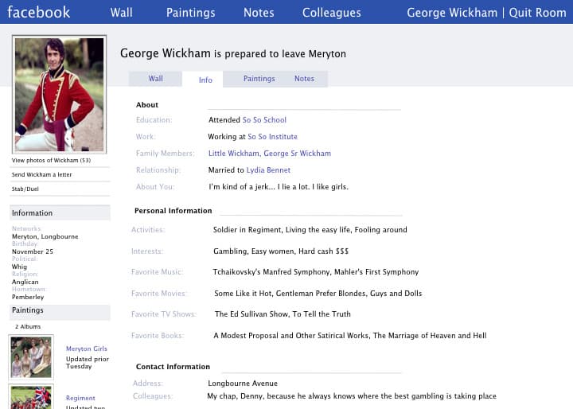Open the Meryton Girls album title link

coord(87,349)
